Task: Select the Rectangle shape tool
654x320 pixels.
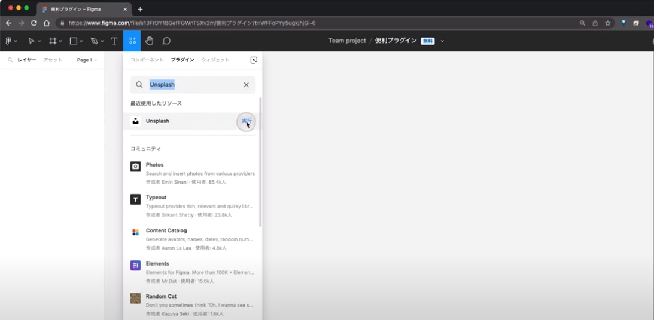Action: click(x=74, y=41)
